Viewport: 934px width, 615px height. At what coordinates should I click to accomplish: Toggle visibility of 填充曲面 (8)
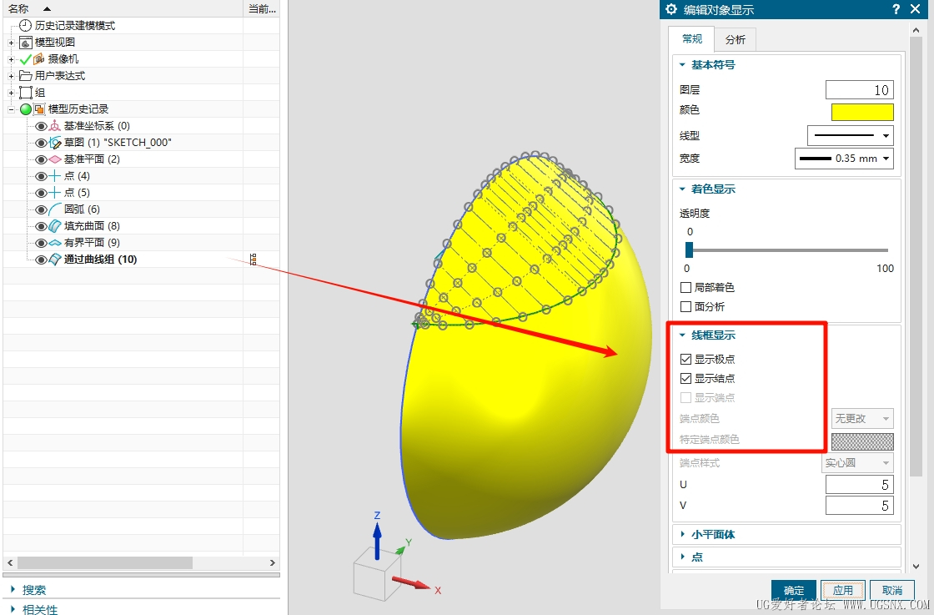(41, 226)
